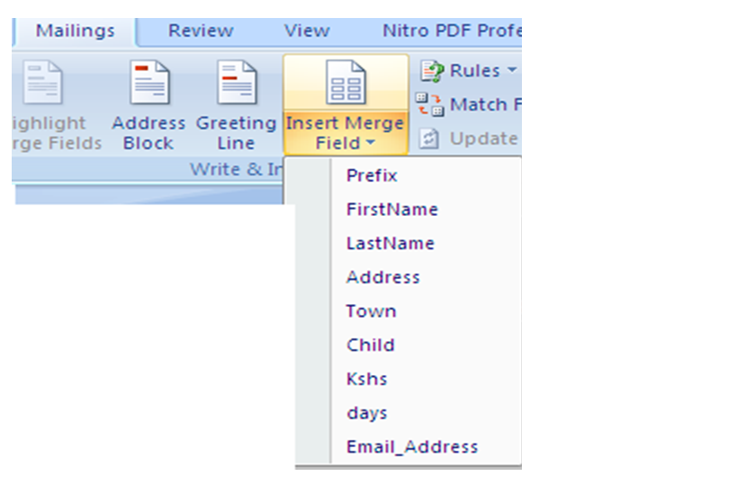The height and width of the screenshot is (485, 755).
Task: Collapse the Insert Merge Field dropdown arrow
Action: [370, 144]
